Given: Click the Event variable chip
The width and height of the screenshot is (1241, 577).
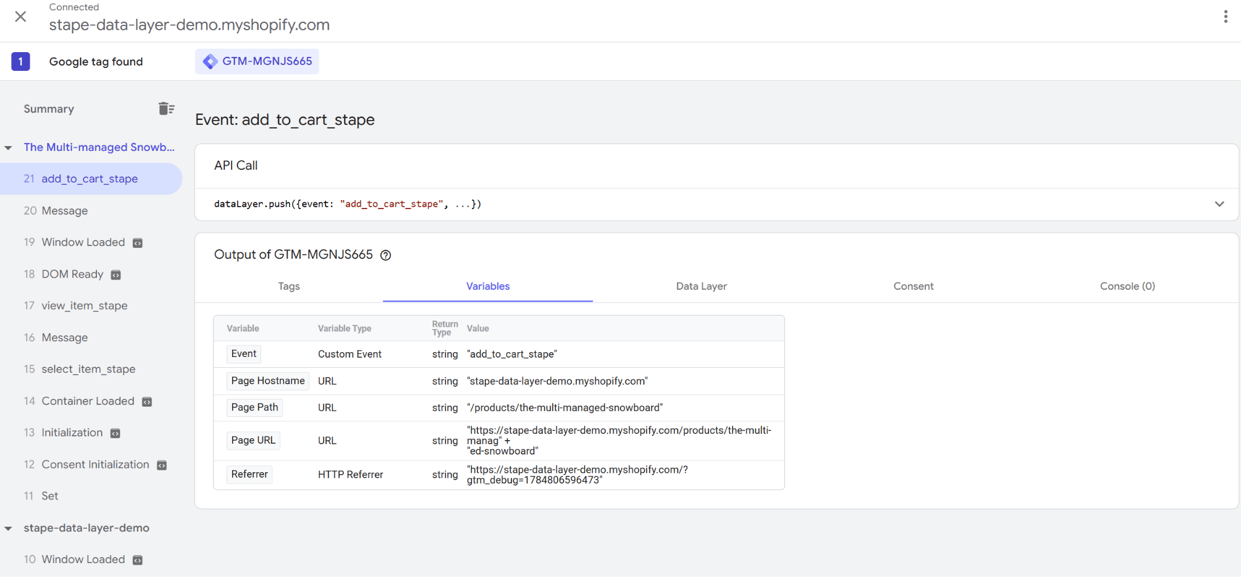Looking at the screenshot, I should (244, 354).
